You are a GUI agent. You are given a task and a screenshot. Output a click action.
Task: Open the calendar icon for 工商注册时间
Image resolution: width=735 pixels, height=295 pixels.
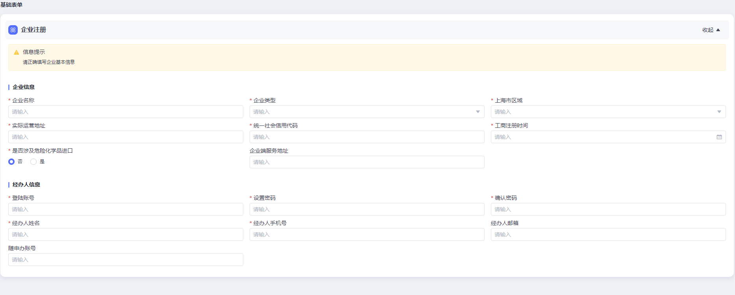pos(719,137)
